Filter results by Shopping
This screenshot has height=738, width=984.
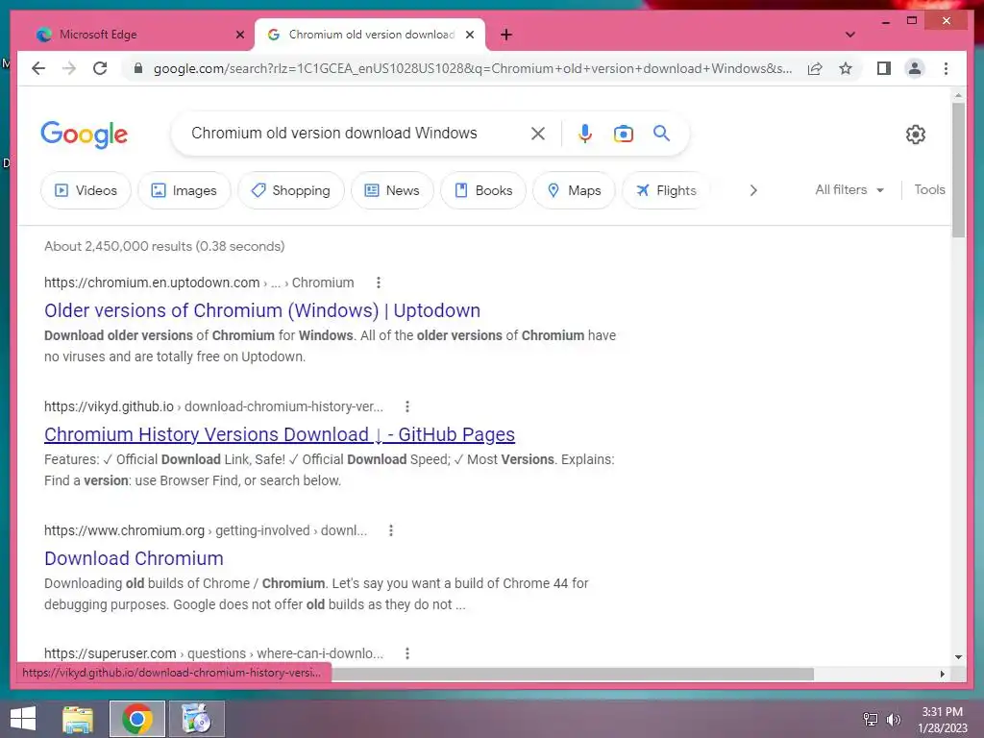[x=291, y=190]
